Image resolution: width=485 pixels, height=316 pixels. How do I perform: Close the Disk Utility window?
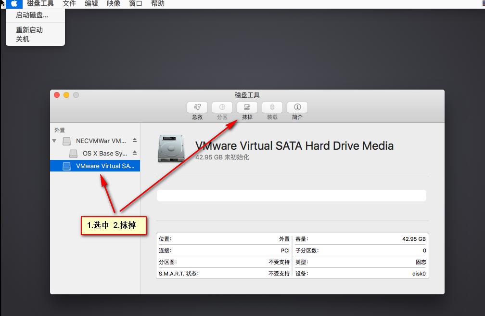coord(57,95)
